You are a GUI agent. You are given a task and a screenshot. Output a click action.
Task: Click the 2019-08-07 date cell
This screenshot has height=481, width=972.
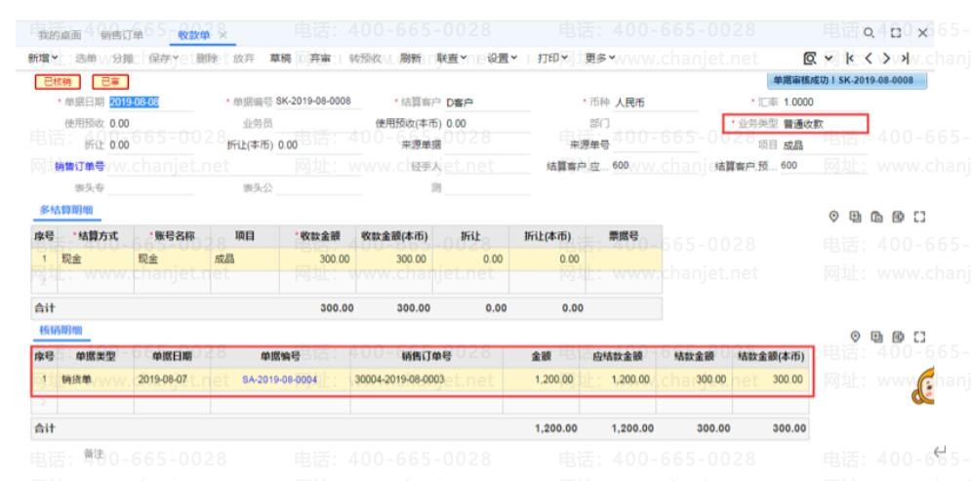pyautogui.click(x=172, y=380)
